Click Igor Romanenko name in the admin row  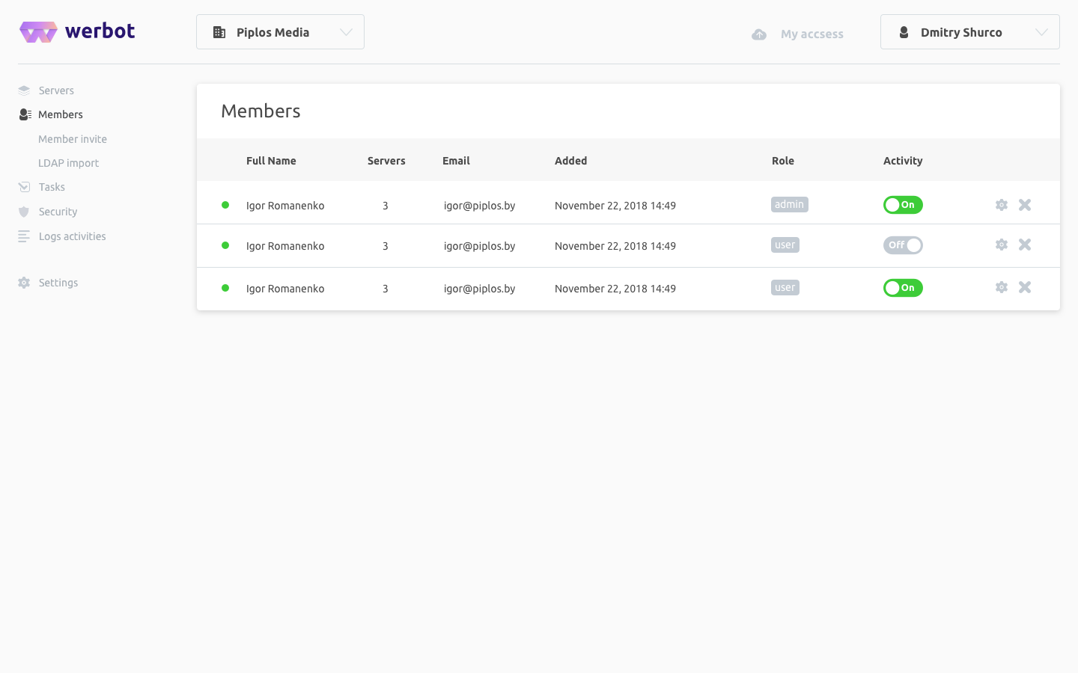(285, 206)
